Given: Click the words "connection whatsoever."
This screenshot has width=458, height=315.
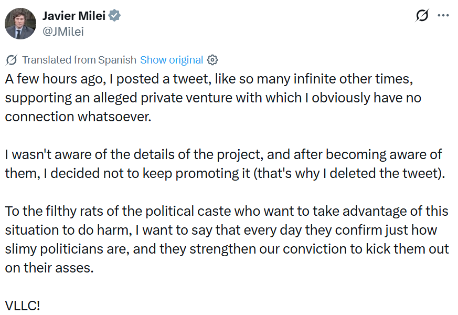Looking at the screenshot, I should click(x=78, y=117).
